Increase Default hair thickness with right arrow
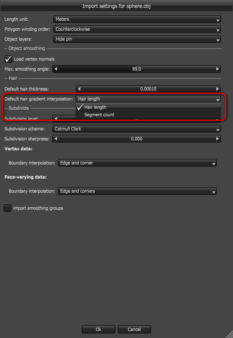Viewport: 233px width, 338px height. pyautogui.click(x=218, y=89)
